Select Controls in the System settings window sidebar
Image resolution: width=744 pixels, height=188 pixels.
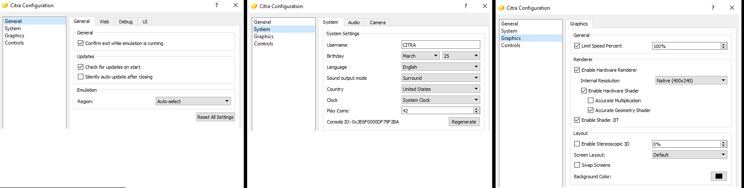[x=283, y=44]
